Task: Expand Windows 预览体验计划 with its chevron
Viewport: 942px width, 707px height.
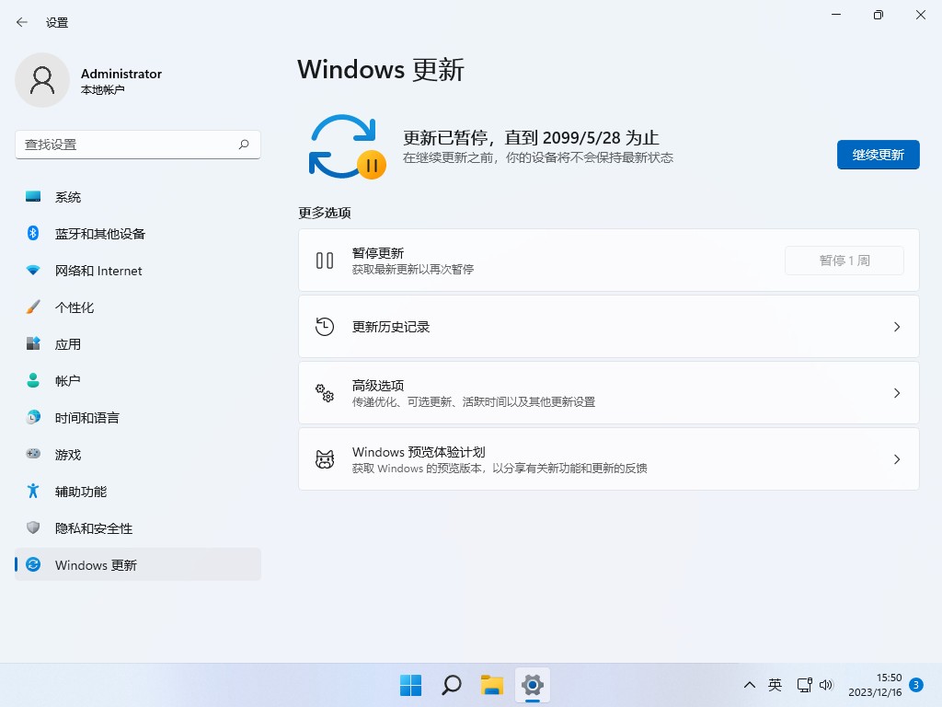Action: tap(896, 459)
